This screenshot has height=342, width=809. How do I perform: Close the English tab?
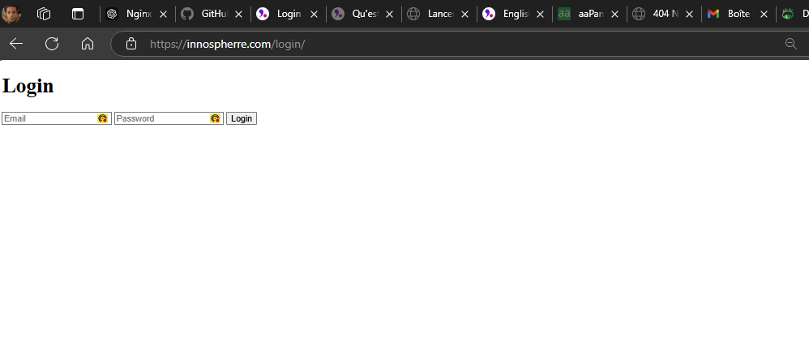pyautogui.click(x=540, y=15)
